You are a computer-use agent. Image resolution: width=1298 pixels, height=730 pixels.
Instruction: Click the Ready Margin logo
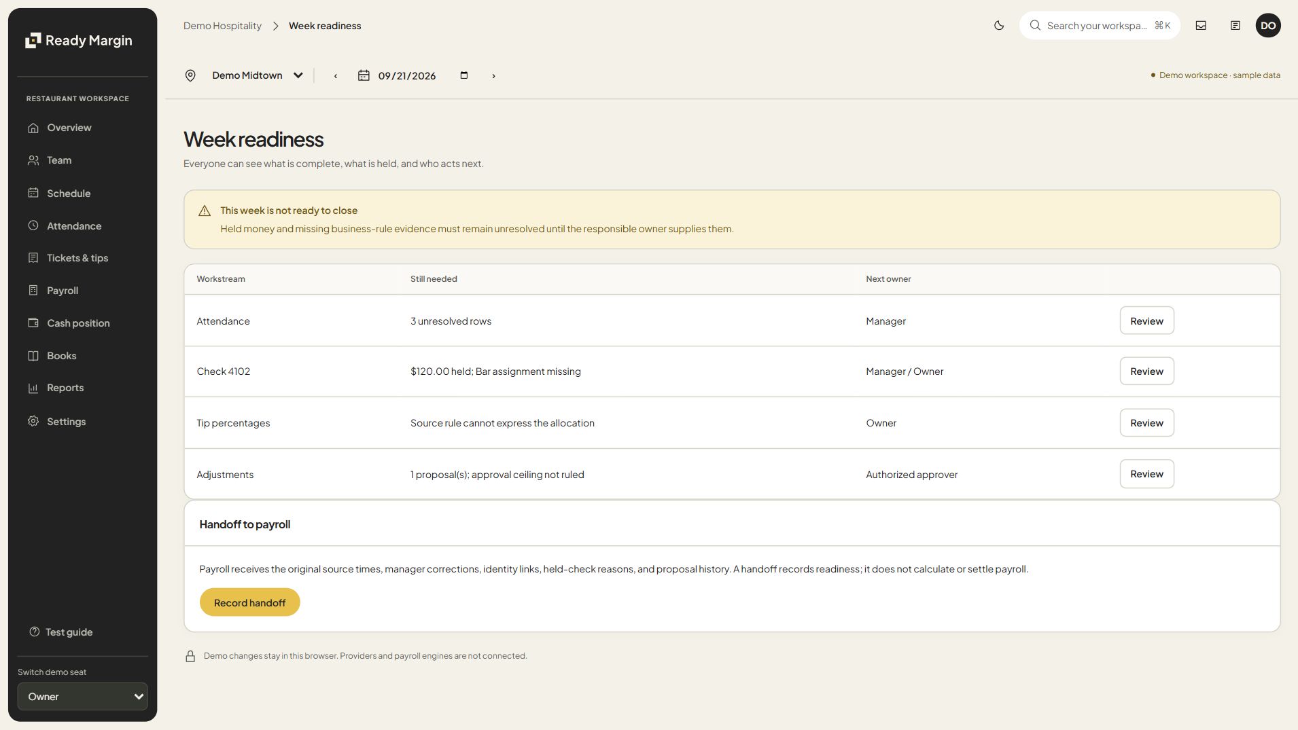click(x=79, y=40)
